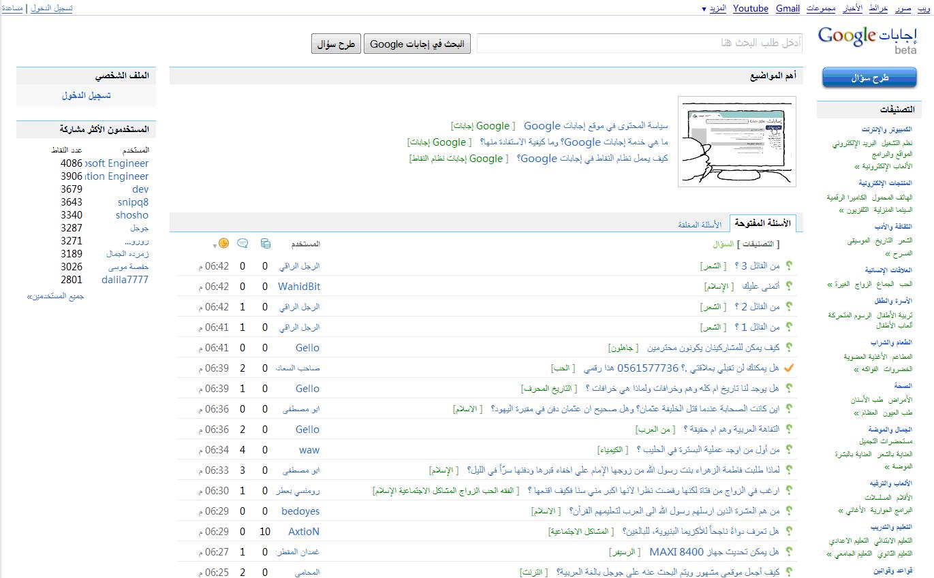Click the '[التاريخ المحرف]' category tag
934x578 pixels.
(x=550, y=389)
